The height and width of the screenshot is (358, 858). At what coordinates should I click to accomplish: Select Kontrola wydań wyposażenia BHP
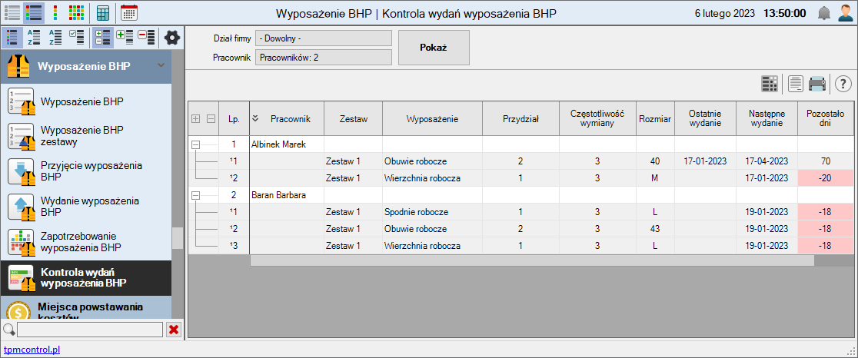pos(86,277)
